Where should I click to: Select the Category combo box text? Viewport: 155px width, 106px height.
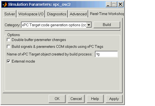54,25
